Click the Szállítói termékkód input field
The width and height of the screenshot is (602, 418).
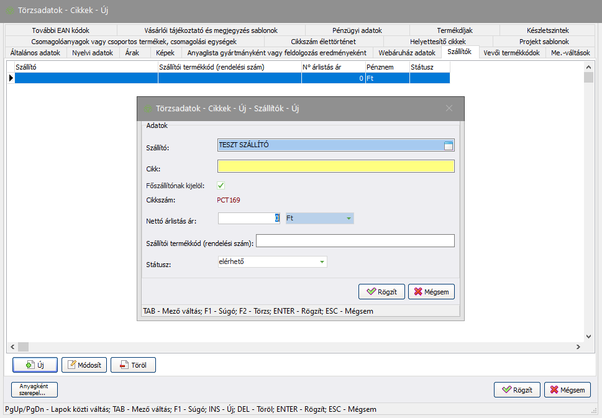point(355,241)
